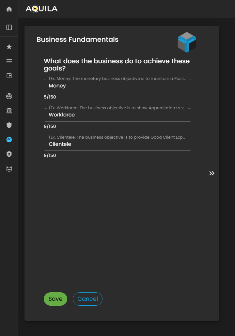Open the shield with person icon

click(x=9, y=154)
